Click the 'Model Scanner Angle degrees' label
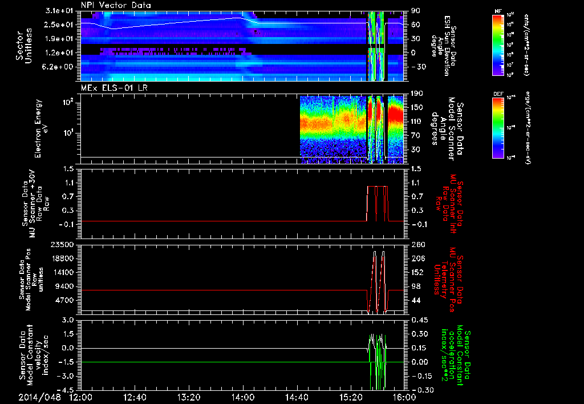584x404 pixels. pos(447,129)
